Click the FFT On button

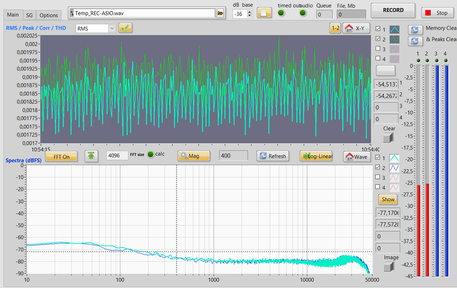(61, 157)
